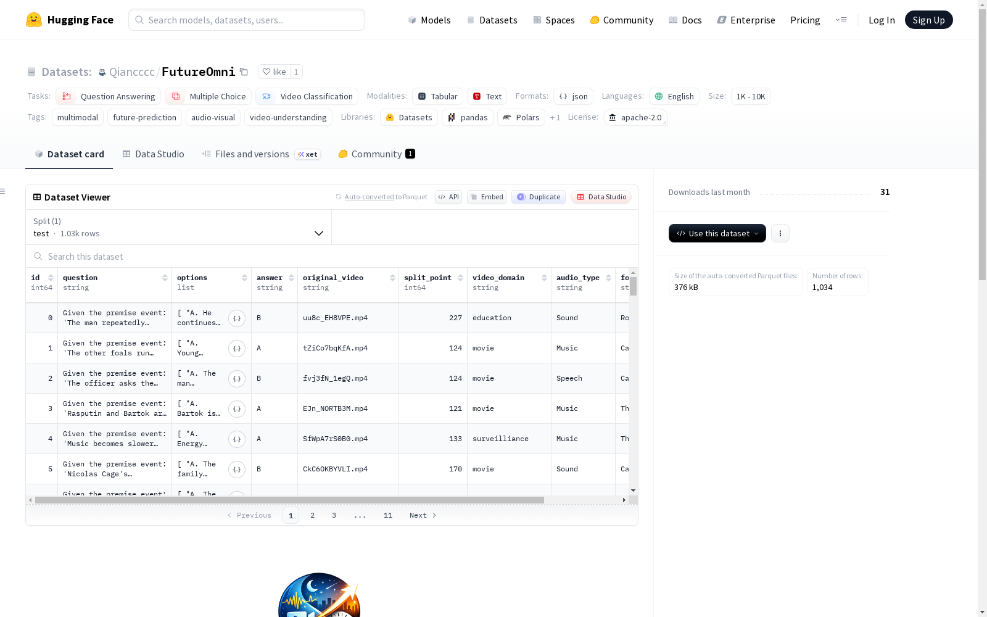
Task: Jump to page 11 of the dataset
Action: (387, 515)
